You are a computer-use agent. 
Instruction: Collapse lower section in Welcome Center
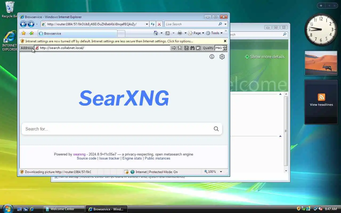point(280,136)
